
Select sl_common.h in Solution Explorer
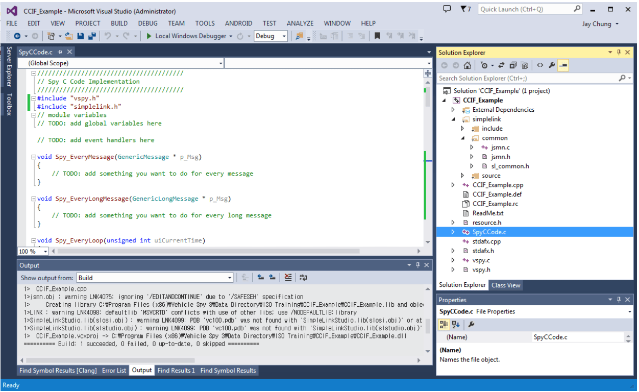(510, 166)
